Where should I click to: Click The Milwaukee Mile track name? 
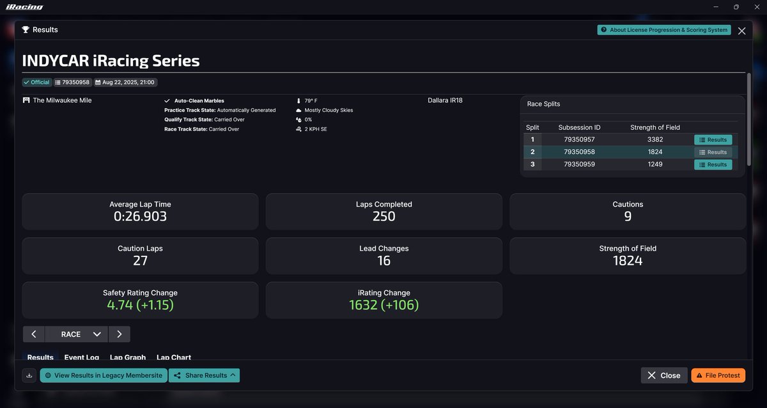coord(62,100)
